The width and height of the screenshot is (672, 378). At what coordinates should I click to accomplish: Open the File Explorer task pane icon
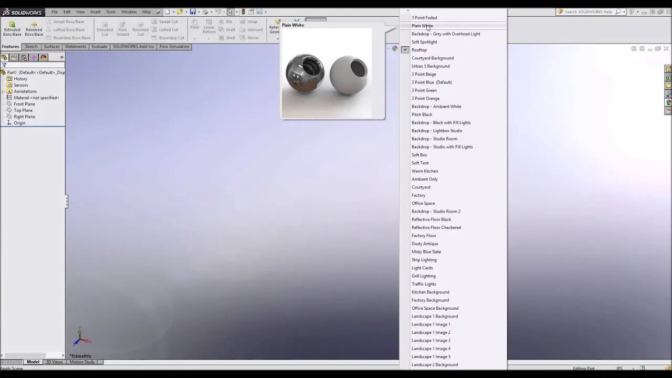[x=668, y=86]
